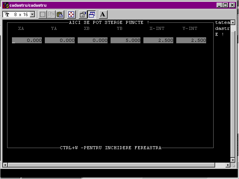Open Font settings with the A icon
Screen dimensions: 239x179
(103, 15)
